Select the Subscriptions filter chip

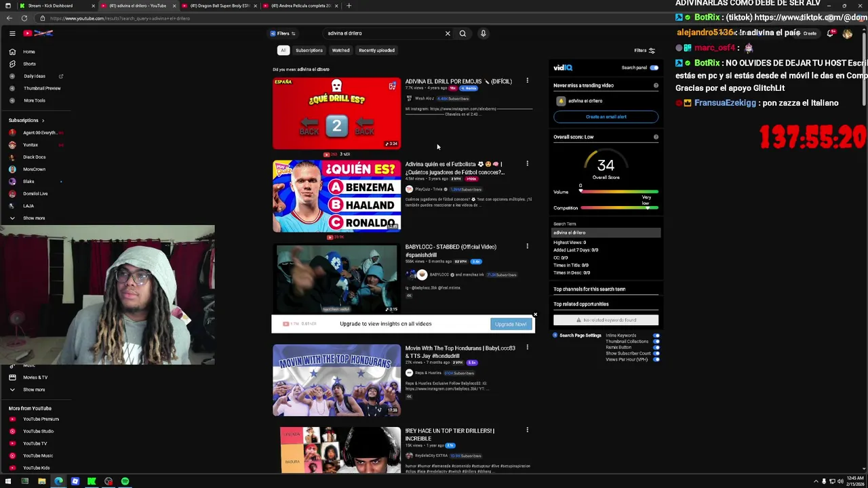click(x=309, y=50)
